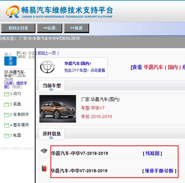Go forward with the >>前进 button
This screenshot has width=185, height=183.
point(76,28)
